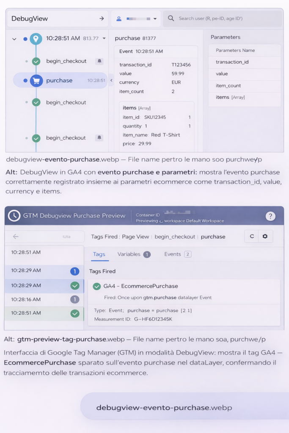Click price 29.99 row
The height and width of the screenshot is (433, 289).
[x=137, y=144]
